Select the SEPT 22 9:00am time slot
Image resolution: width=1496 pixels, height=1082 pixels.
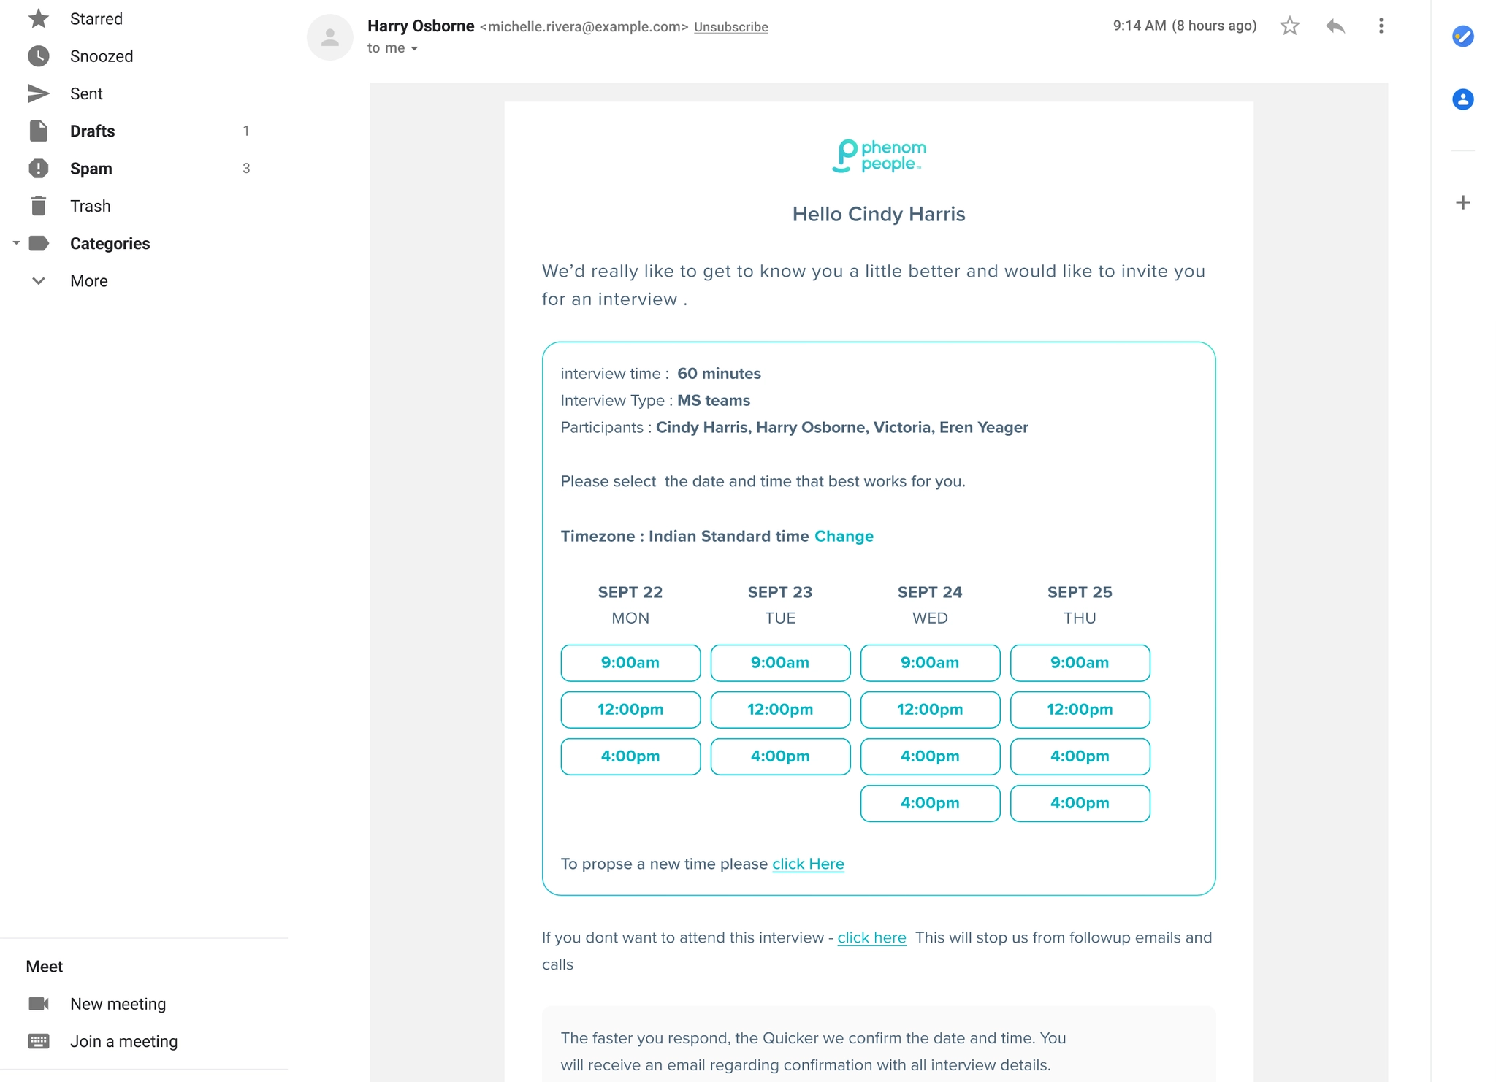(630, 663)
